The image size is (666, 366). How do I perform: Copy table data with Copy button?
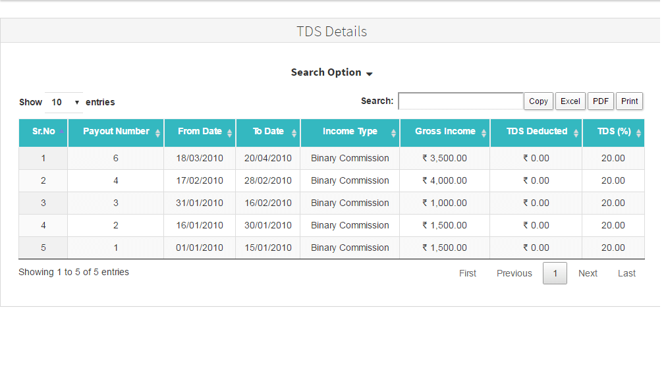[538, 101]
